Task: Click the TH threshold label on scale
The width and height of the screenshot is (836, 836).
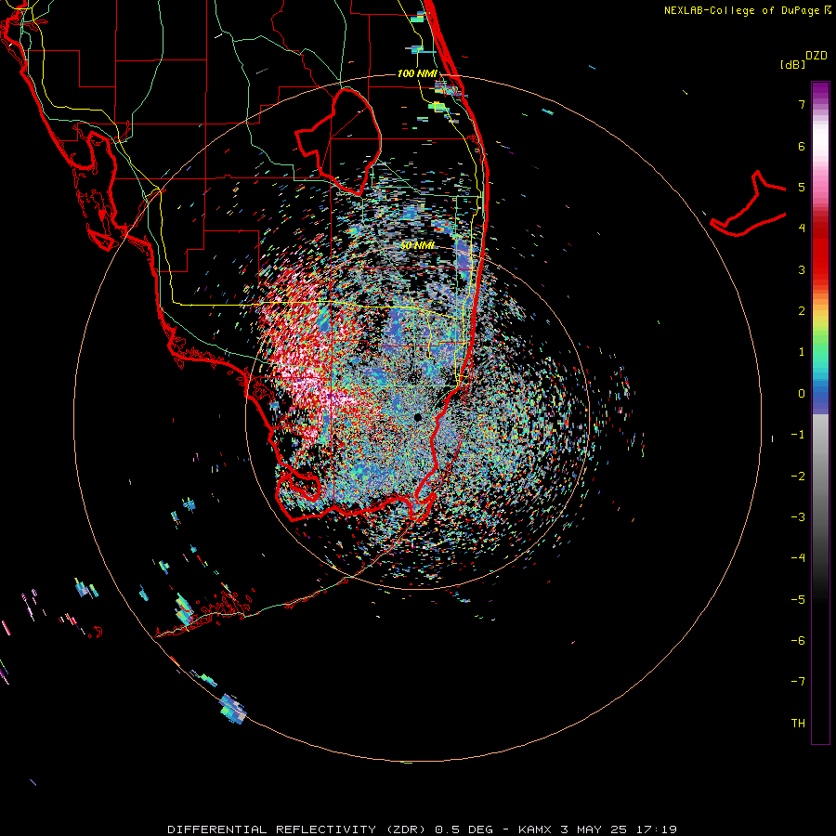Action: [798, 724]
